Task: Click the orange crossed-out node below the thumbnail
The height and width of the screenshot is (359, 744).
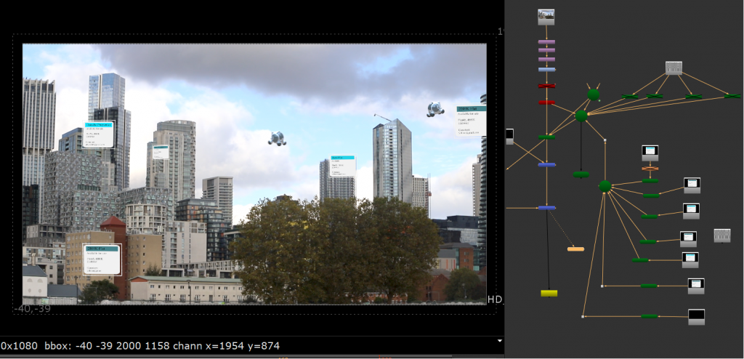Action: point(650,169)
